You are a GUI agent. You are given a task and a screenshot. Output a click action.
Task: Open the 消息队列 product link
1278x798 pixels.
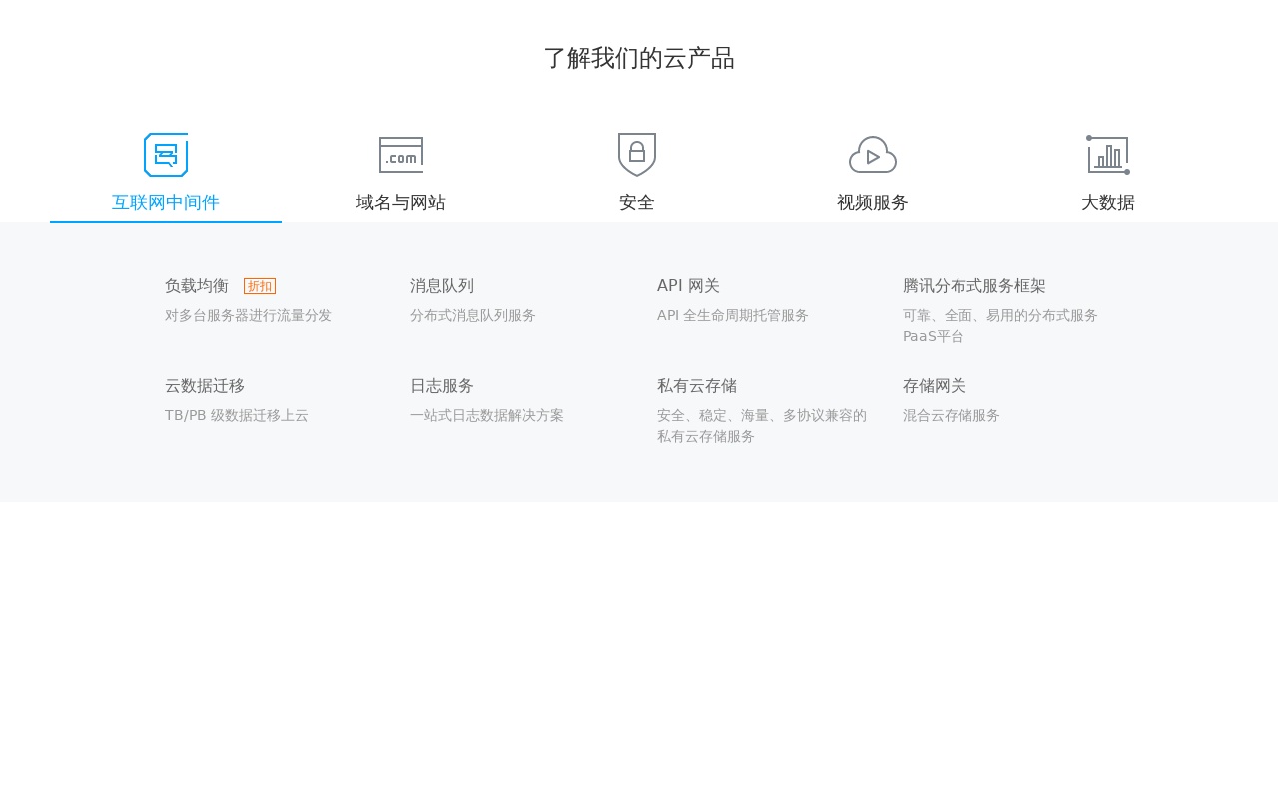[442, 286]
